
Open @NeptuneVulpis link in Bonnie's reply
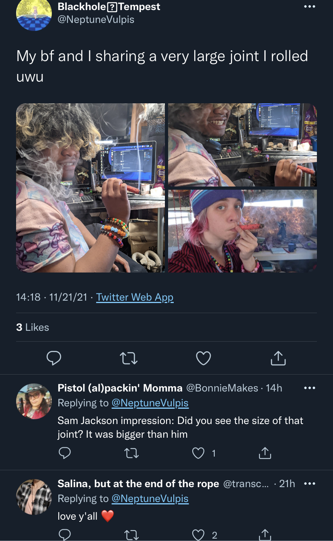pos(150,403)
